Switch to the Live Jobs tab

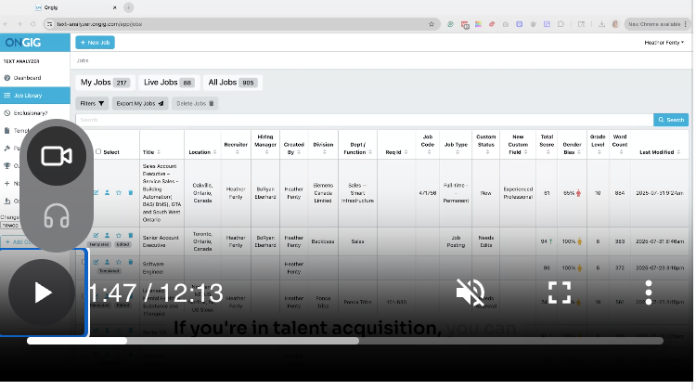coord(169,83)
